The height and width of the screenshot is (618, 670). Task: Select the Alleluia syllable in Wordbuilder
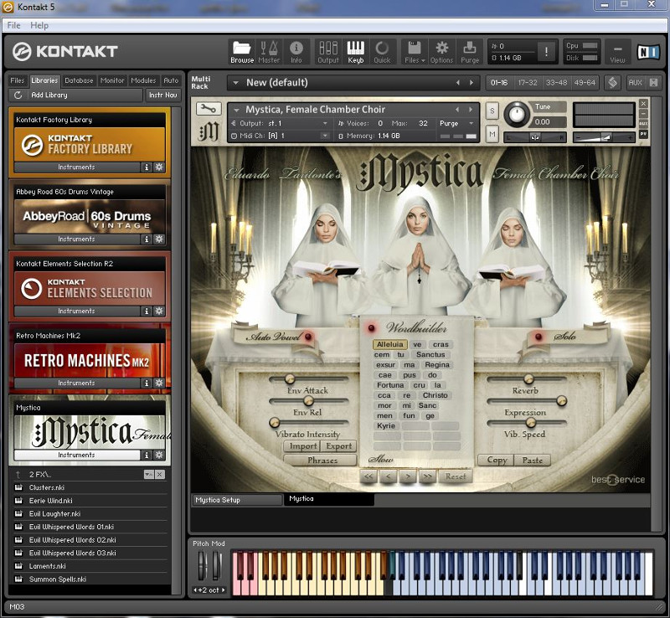pyautogui.click(x=390, y=344)
